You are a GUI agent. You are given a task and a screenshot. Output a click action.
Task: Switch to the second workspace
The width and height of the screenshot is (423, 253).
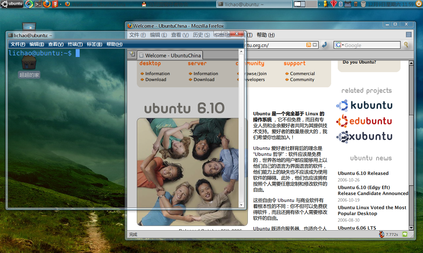coord(311,4)
